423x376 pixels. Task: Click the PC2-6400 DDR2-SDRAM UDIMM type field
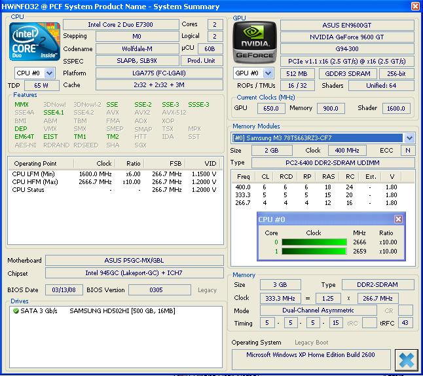click(333, 162)
